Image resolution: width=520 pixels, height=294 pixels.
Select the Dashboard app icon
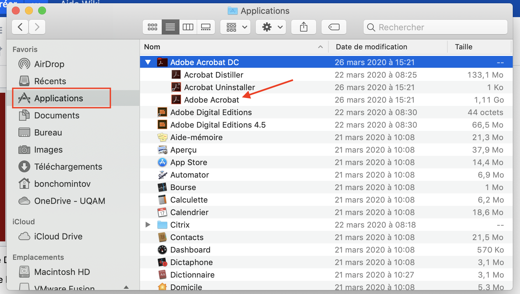(162, 250)
